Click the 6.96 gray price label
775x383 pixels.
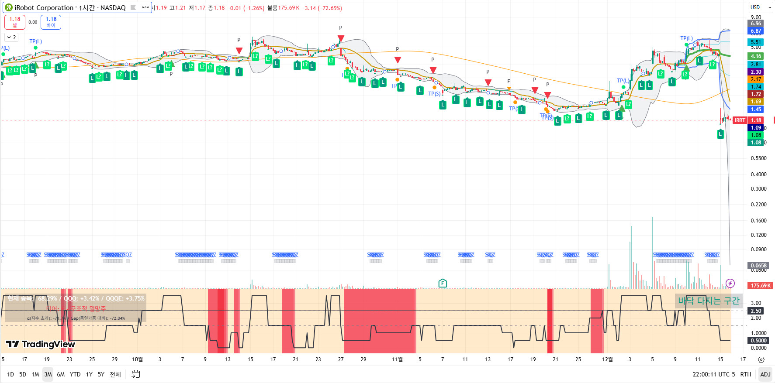tap(756, 24)
